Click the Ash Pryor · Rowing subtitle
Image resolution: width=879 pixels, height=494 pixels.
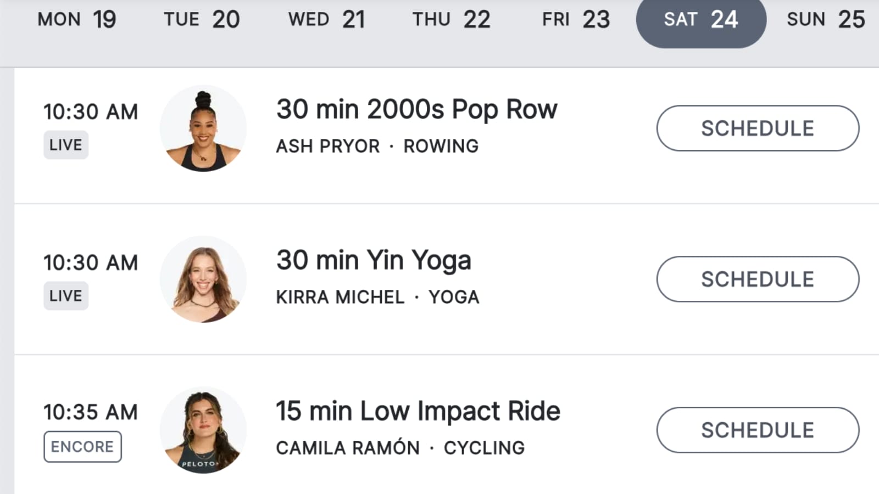coord(377,147)
